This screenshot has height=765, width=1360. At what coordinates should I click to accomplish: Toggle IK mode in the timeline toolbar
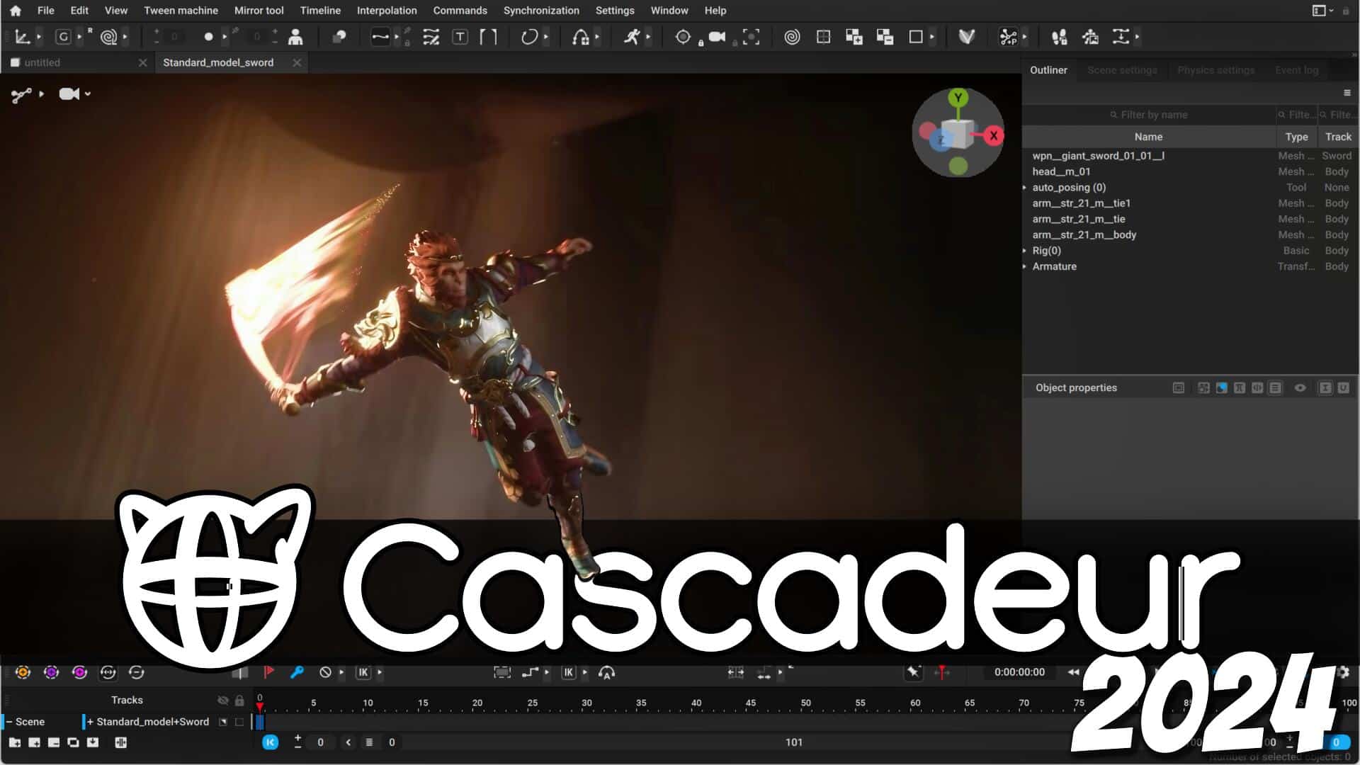click(363, 673)
